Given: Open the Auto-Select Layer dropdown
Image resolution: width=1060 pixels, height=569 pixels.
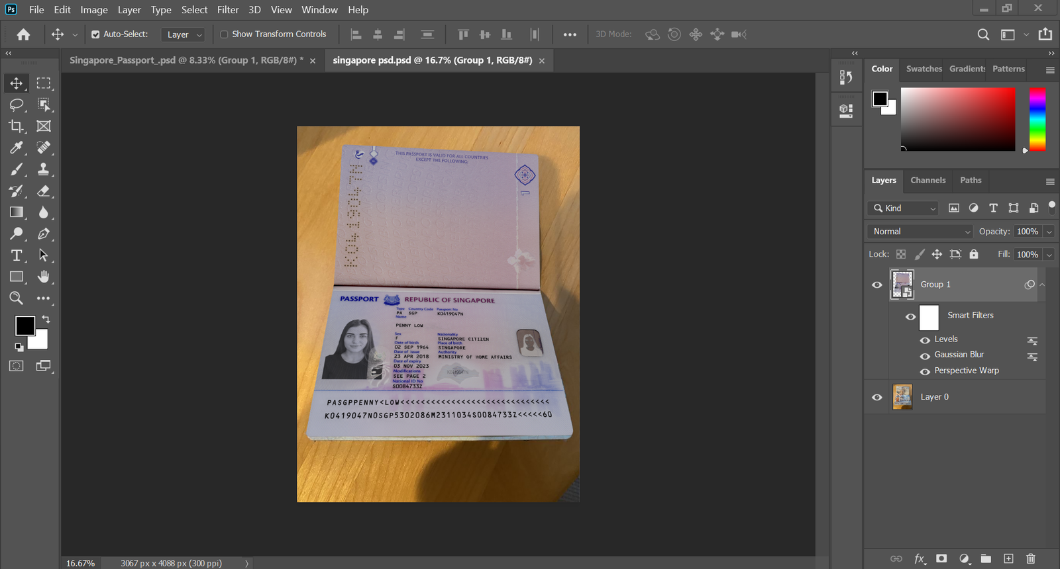Looking at the screenshot, I should click(182, 34).
